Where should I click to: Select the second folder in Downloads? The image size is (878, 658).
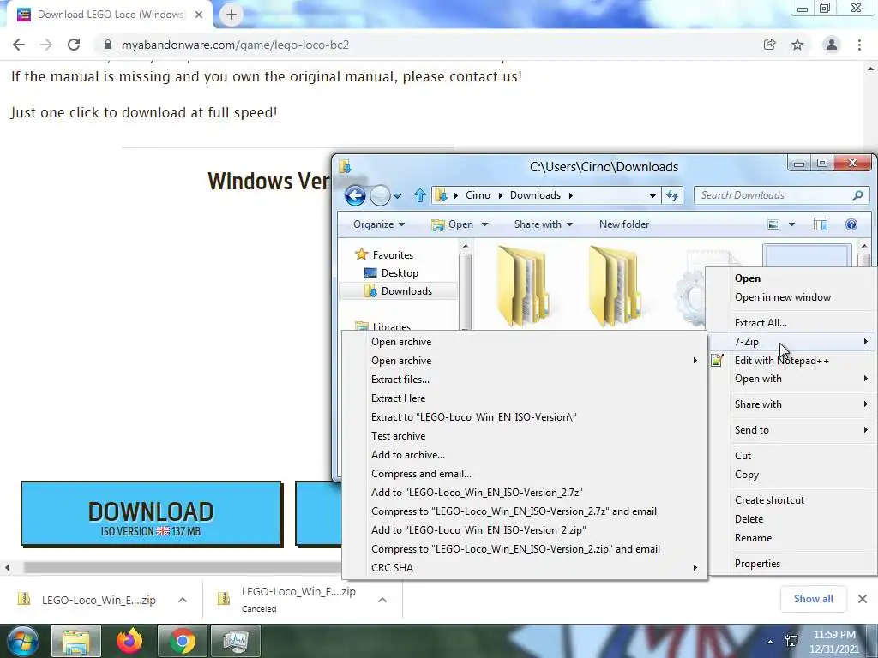click(614, 285)
